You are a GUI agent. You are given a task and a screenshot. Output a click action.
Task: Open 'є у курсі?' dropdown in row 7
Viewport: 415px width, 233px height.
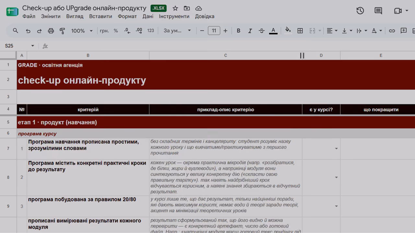[x=336, y=148]
